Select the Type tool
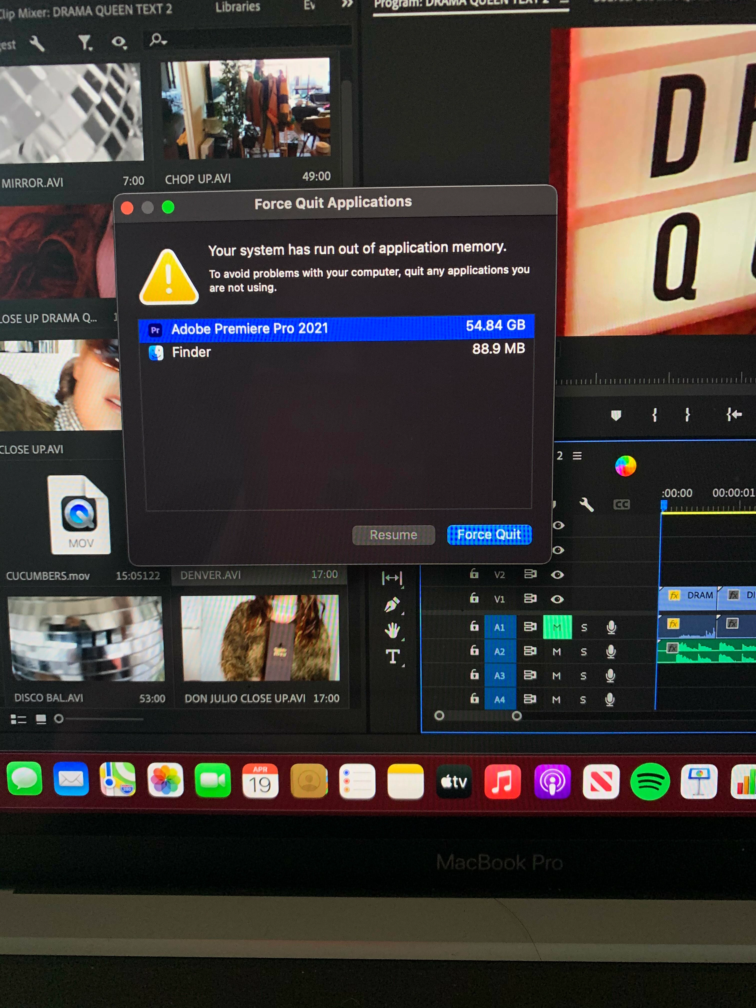The image size is (756, 1008). tap(392, 657)
